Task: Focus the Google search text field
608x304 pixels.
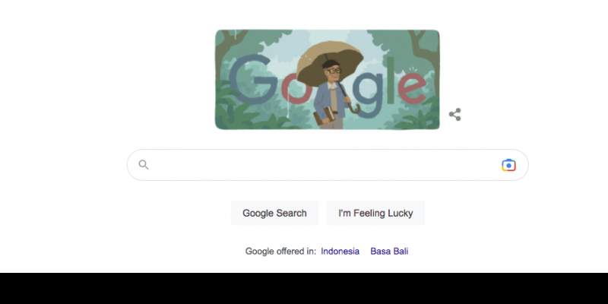Action: pyautogui.click(x=328, y=165)
